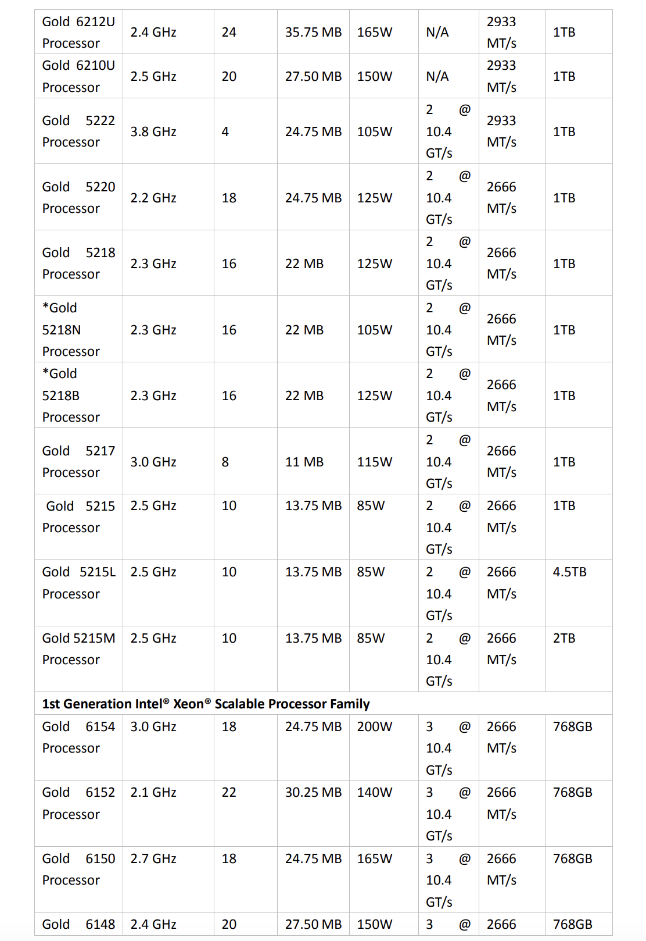Select the Gold 5220 Processor cell
Viewport: 646px width, 941px height.
(x=78, y=198)
